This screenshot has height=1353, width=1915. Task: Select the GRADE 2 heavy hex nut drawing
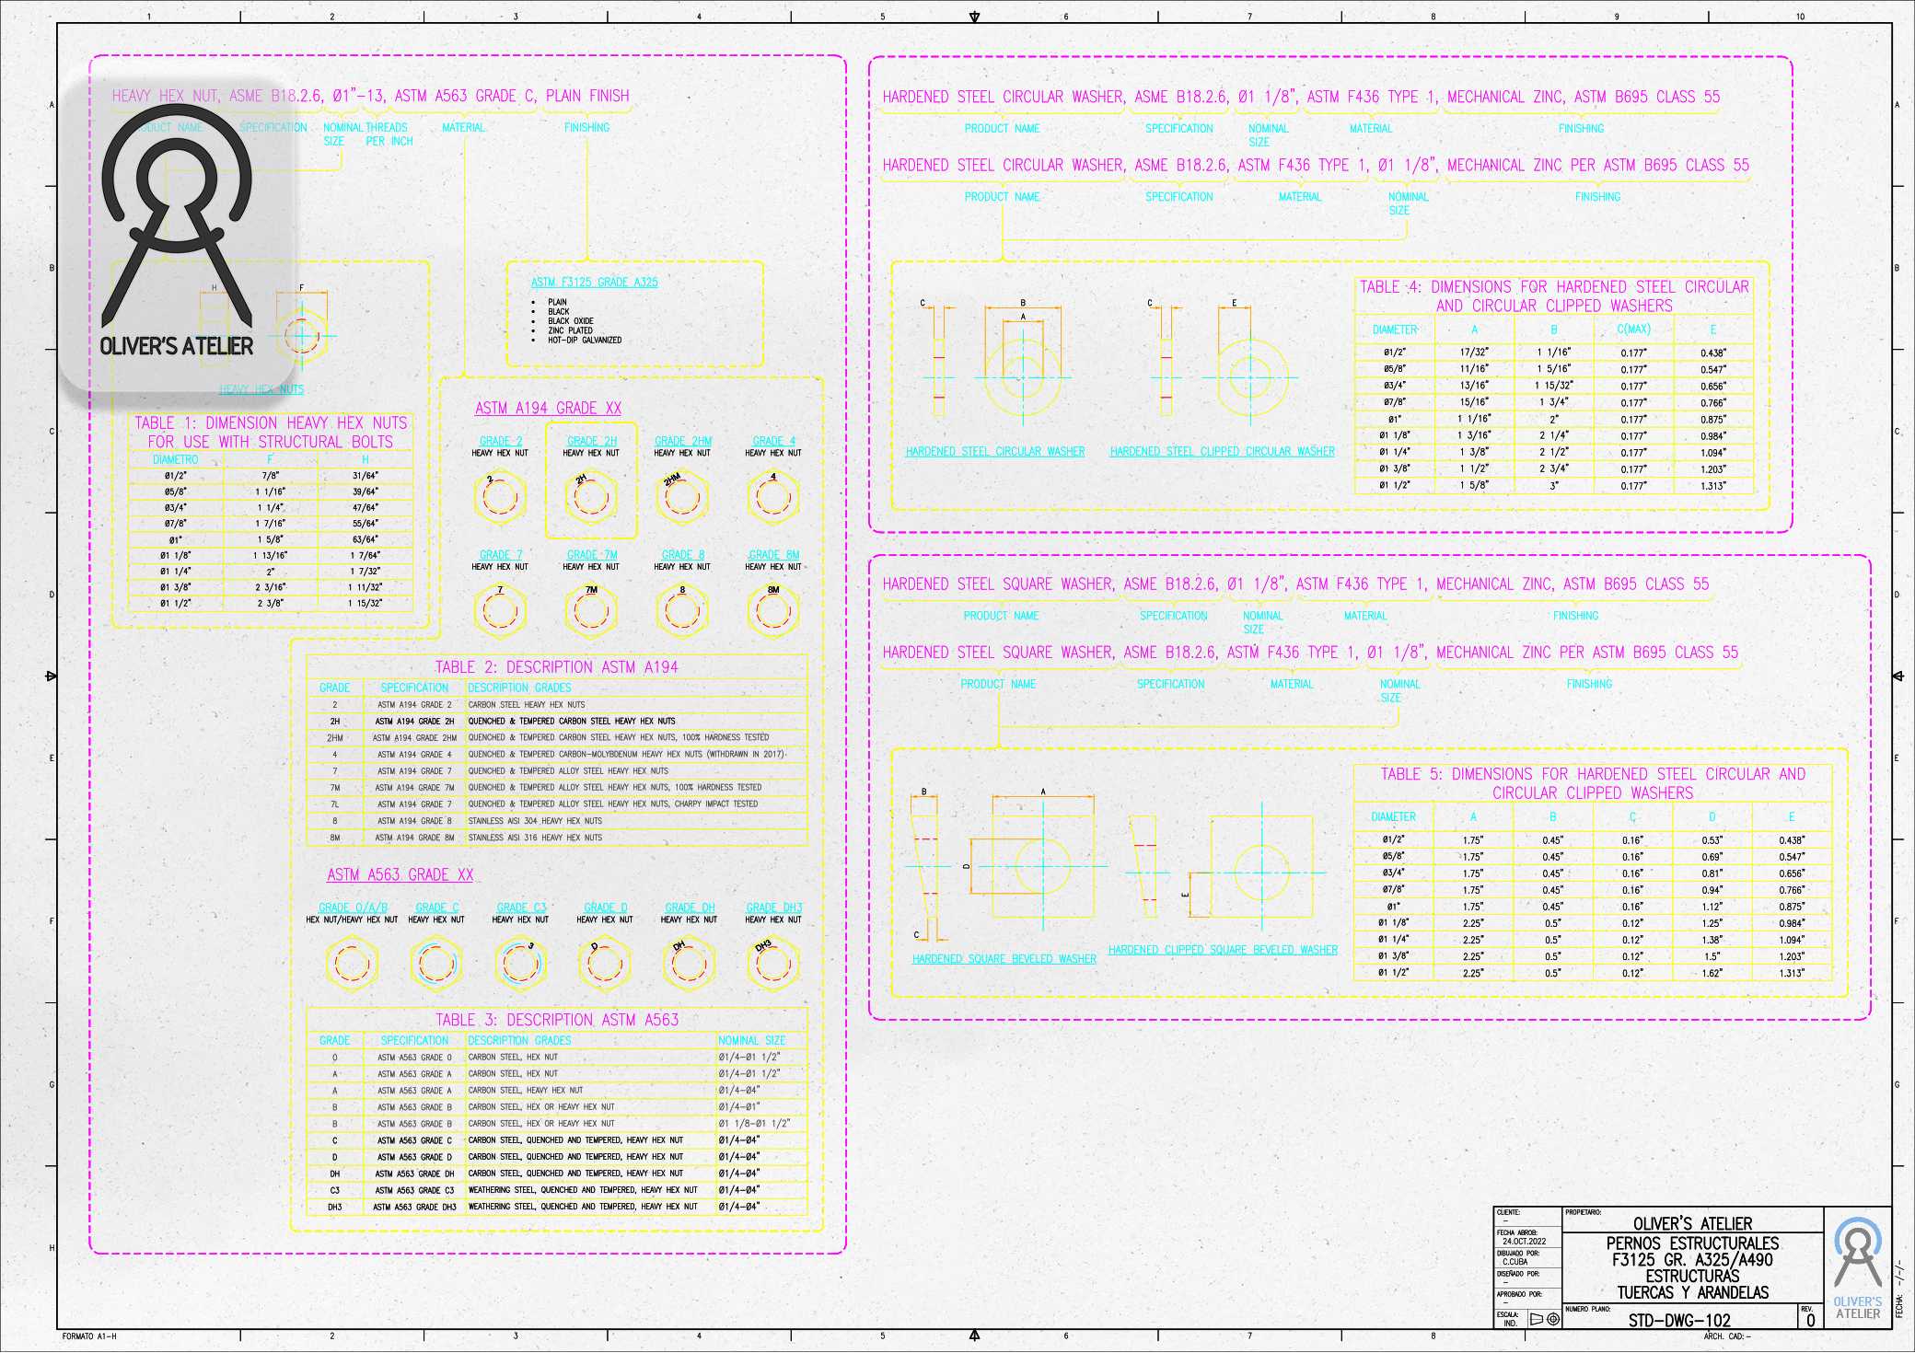500,497
